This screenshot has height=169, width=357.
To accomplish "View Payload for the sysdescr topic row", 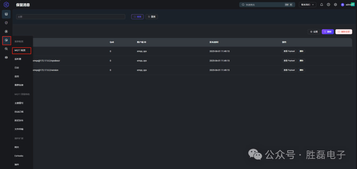I will point(289,61).
